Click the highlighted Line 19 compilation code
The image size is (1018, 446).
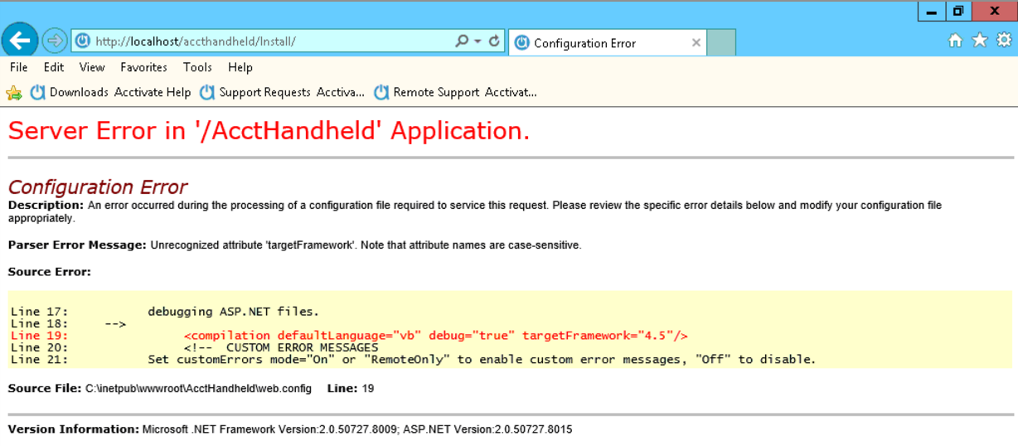pyautogui.click(x=435, y=336)
